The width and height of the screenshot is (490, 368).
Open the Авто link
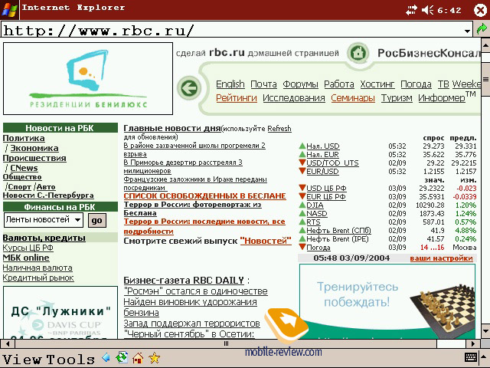tap(46, 187)
